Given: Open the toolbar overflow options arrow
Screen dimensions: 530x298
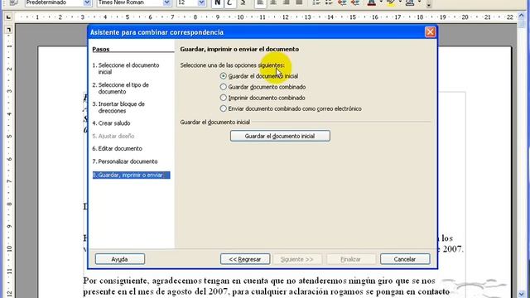Looking at the screenshot, I should pyautogui.click(x=429, y=5).
